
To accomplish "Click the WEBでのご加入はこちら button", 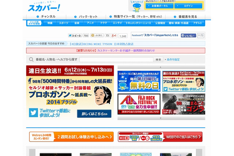I will click(160, 137).
